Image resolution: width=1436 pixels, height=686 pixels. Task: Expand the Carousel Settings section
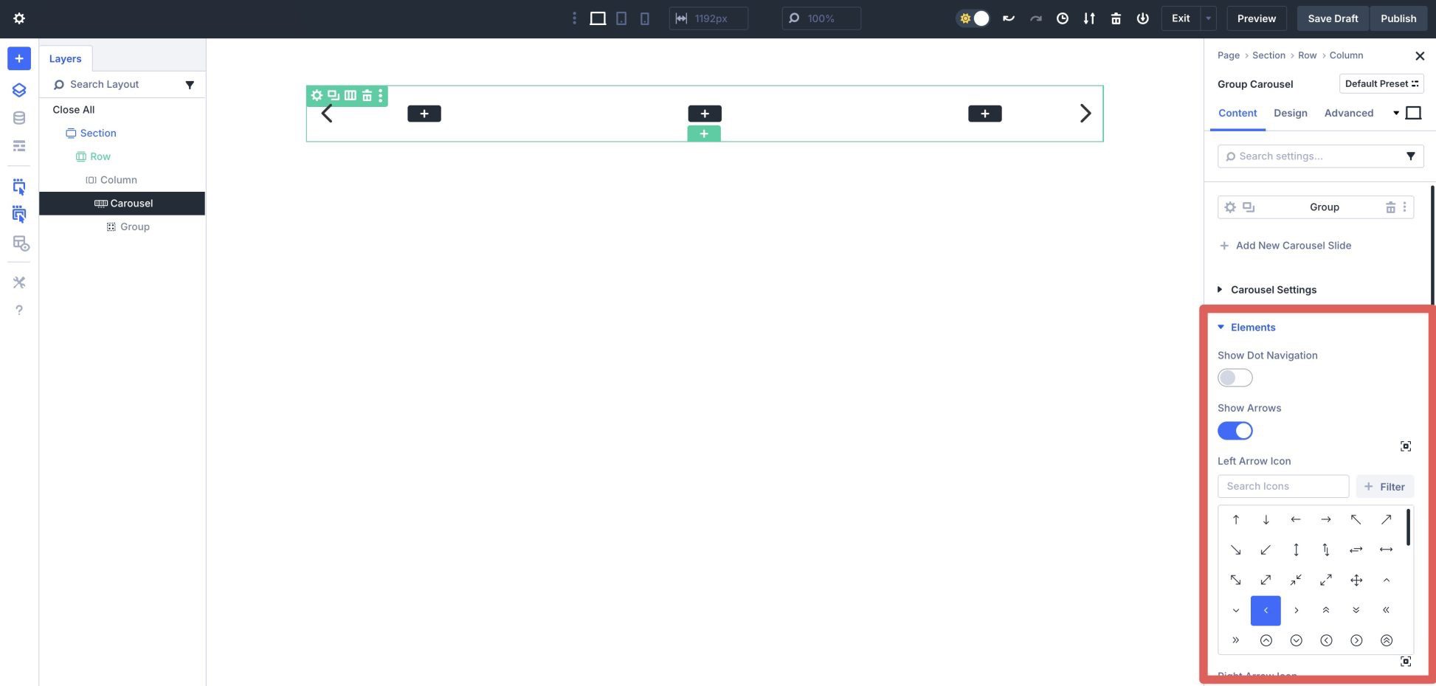tap(1273, 290)
